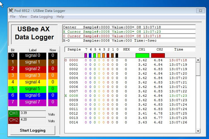The width and height of the screenshot is (209, 139).
Task: Click the dark red CH2 column swatch
Action: click(x=158, y=56)
